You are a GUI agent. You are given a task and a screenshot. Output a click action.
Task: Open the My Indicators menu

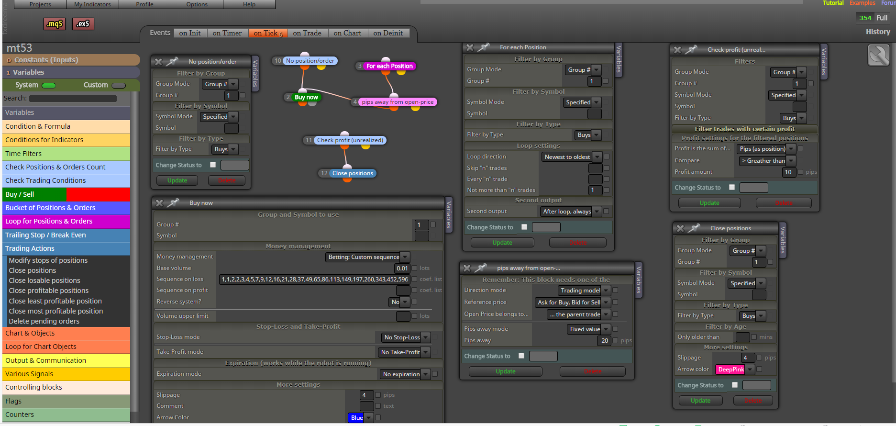[x=92, y=4]
